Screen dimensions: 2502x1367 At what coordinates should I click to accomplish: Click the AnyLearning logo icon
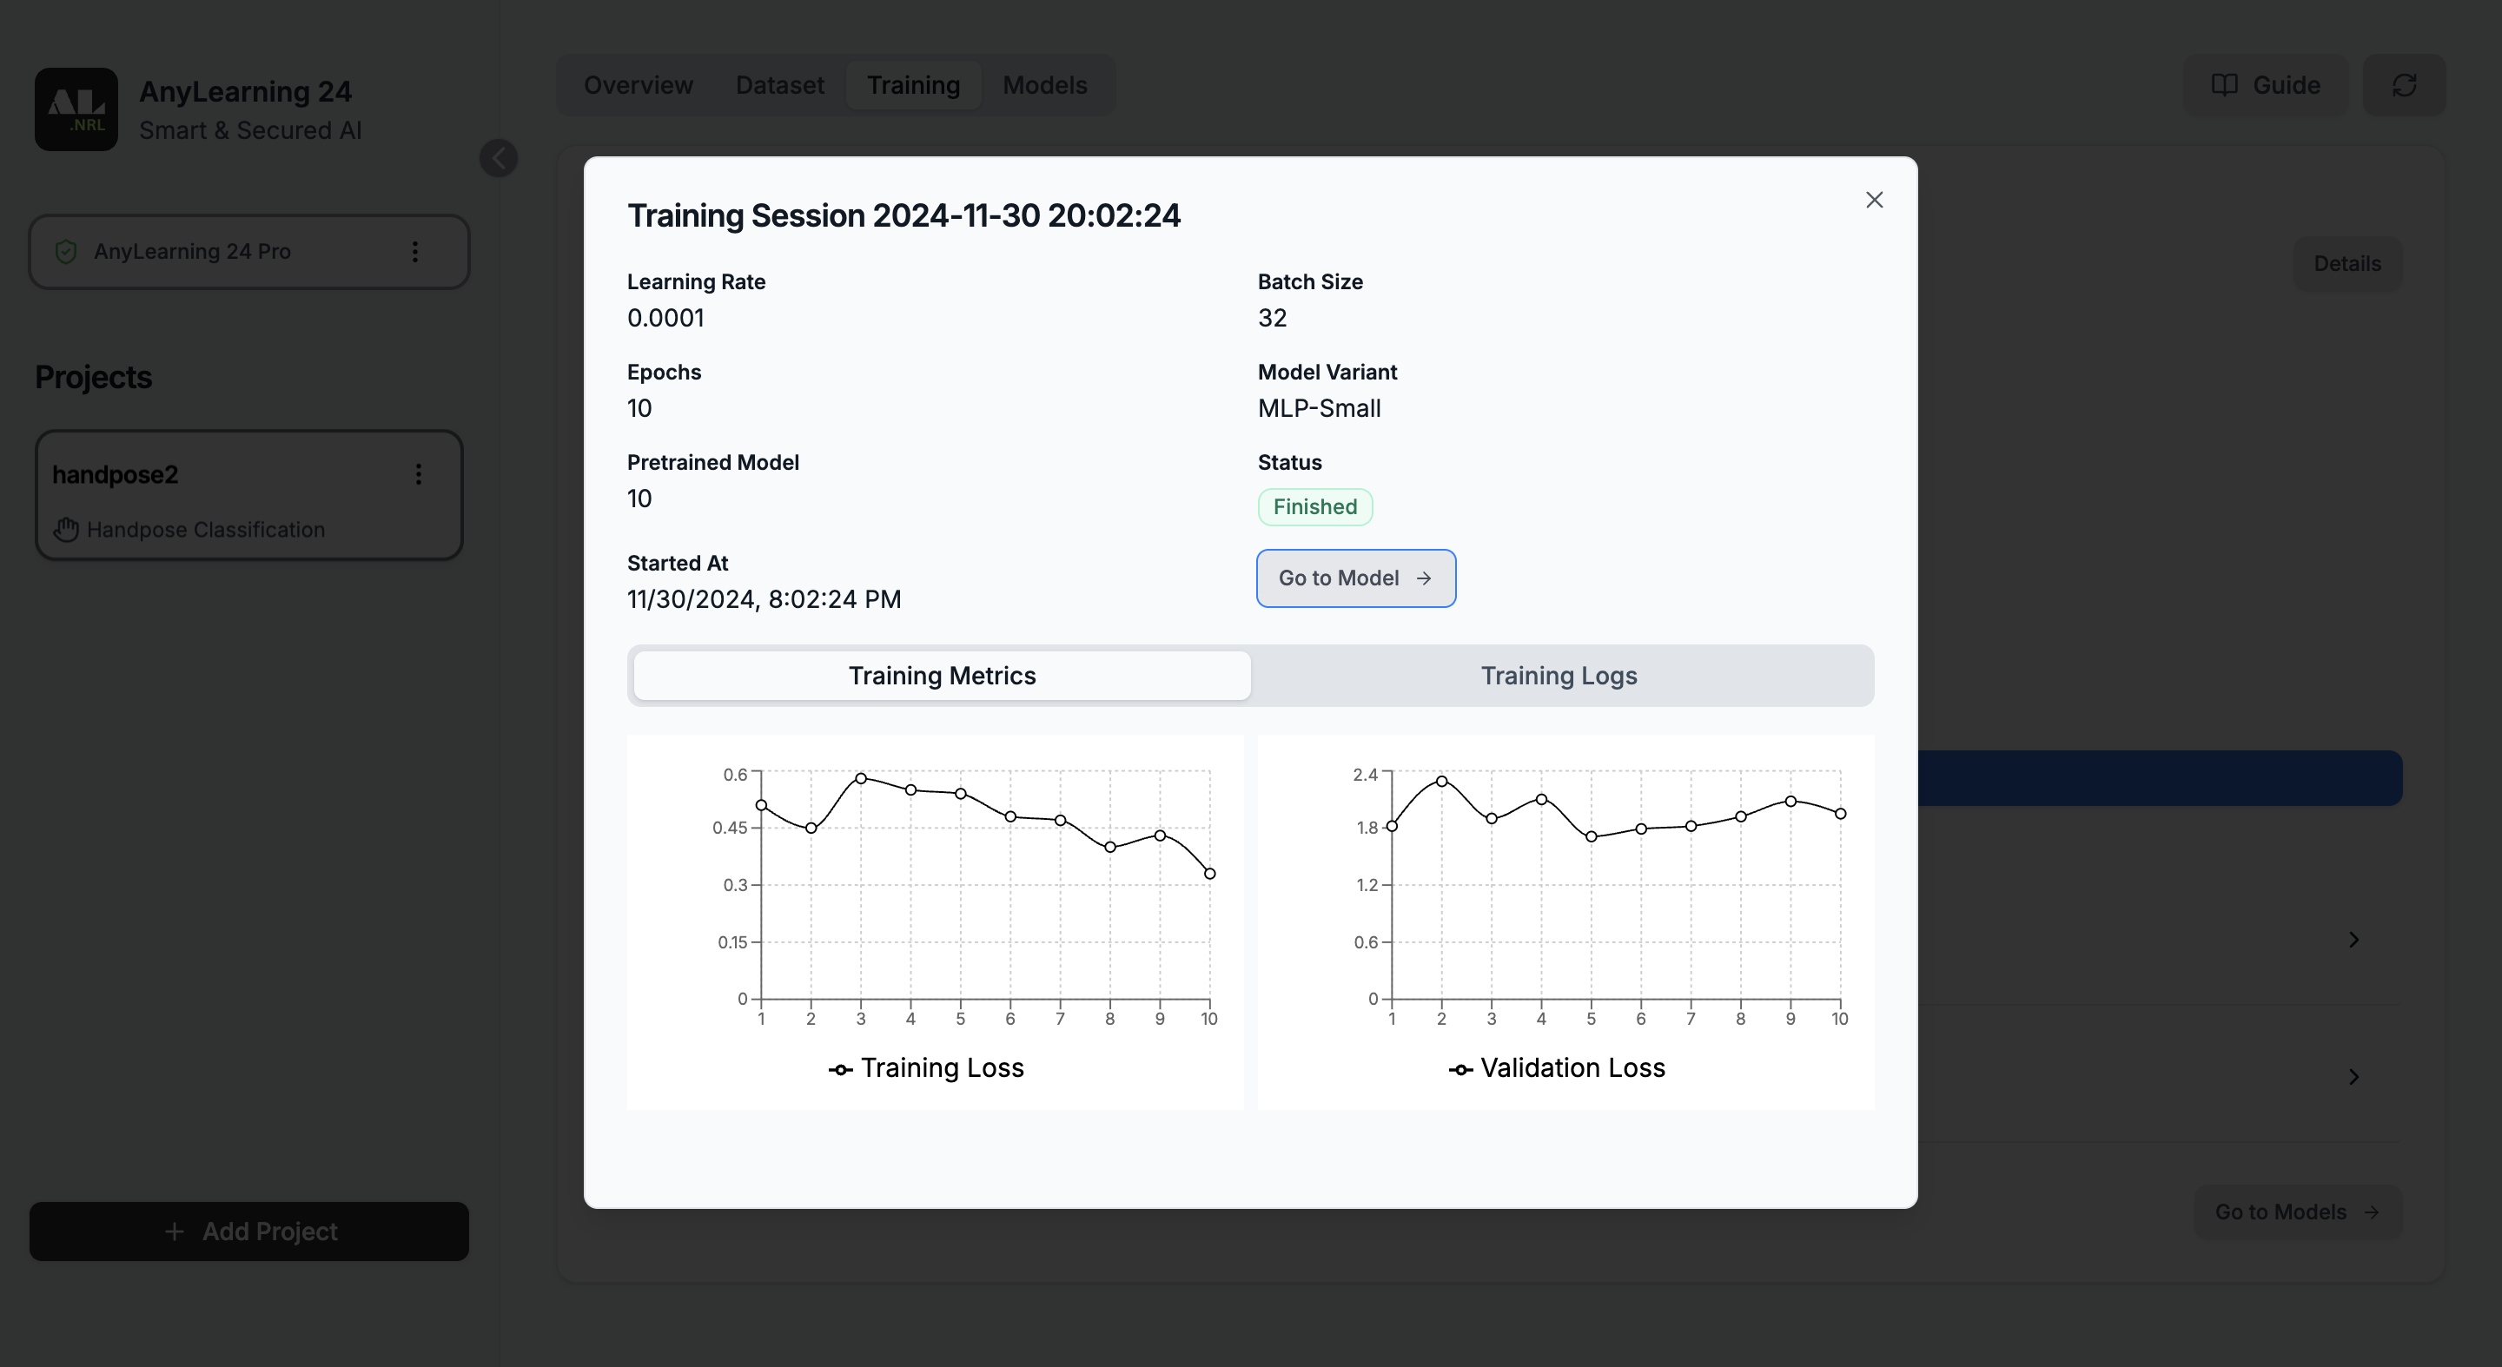(76, 109)
